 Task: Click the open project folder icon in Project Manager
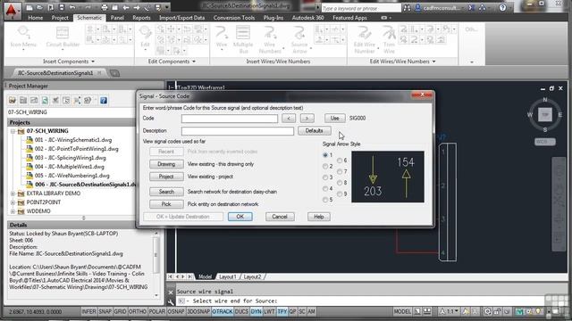pyautogui.click(x=13, y=101)
